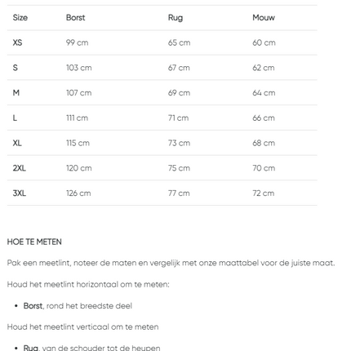The height and width of the screenshot is (351, 351).
Task: Click the 68 cm Mouw cell
Action: [x=264, y=143]
